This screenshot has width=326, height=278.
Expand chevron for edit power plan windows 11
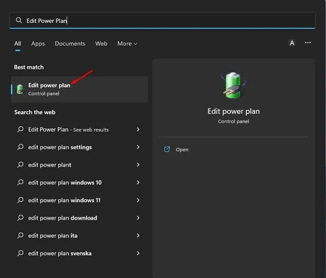(x=138, y=200)
